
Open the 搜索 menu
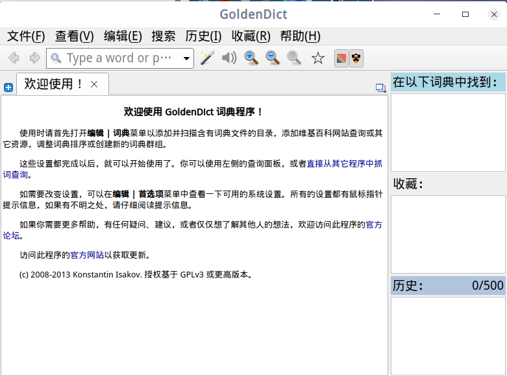(164, 36)
